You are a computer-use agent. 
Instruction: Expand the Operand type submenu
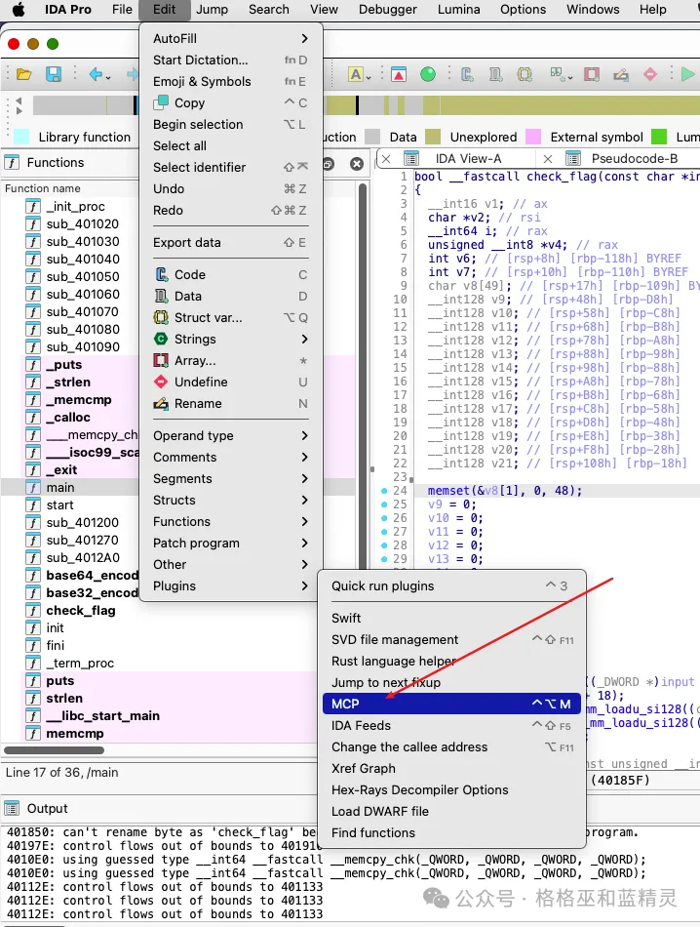tap(230, 436)
